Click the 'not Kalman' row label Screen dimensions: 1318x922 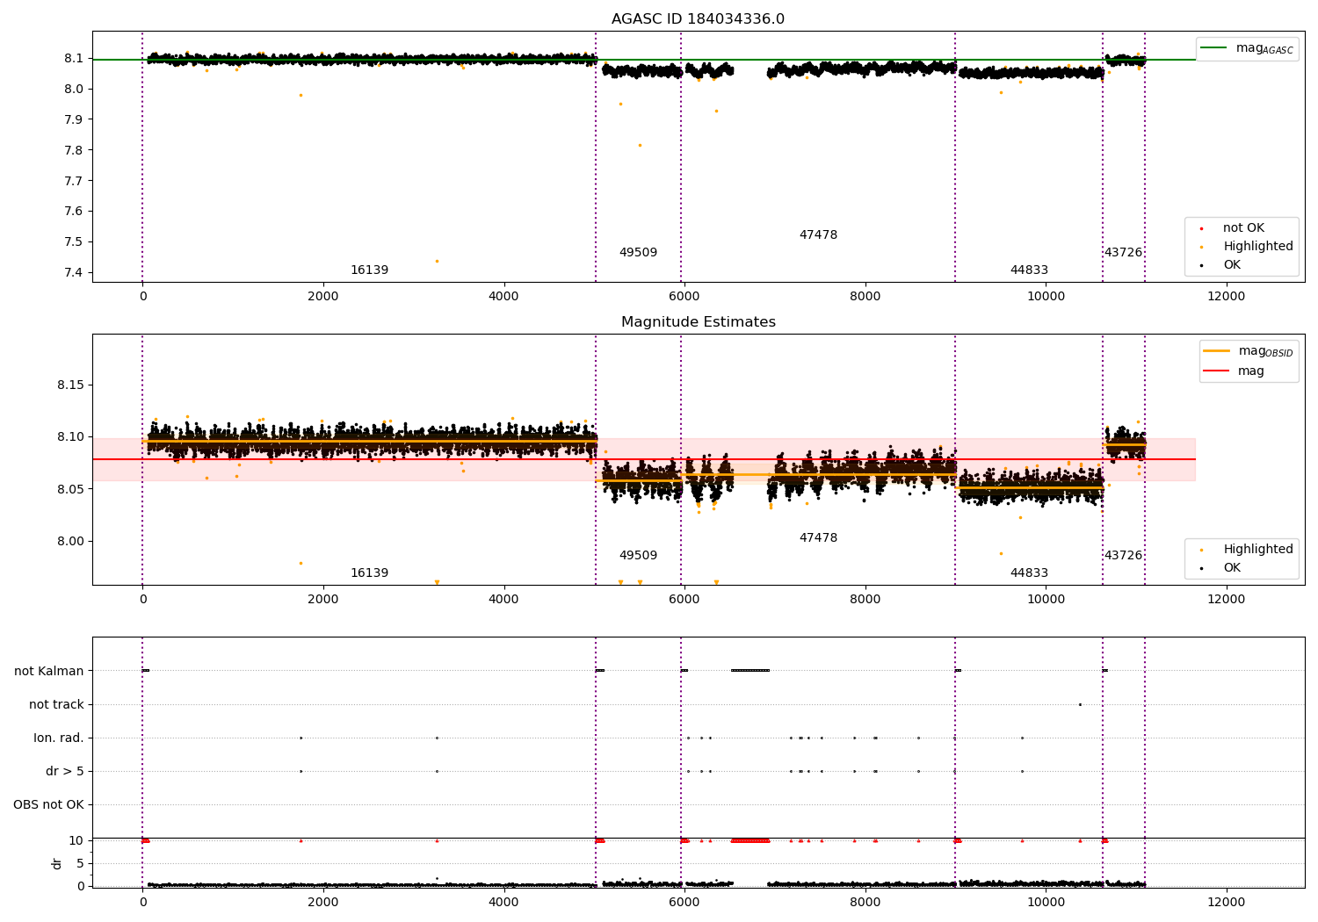pyautogui.click(x=49, y=671)
